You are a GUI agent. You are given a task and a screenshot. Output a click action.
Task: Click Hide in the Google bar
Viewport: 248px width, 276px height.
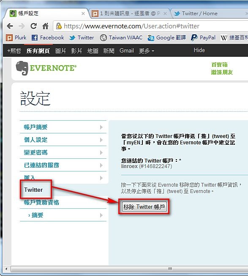click(199, 50)
